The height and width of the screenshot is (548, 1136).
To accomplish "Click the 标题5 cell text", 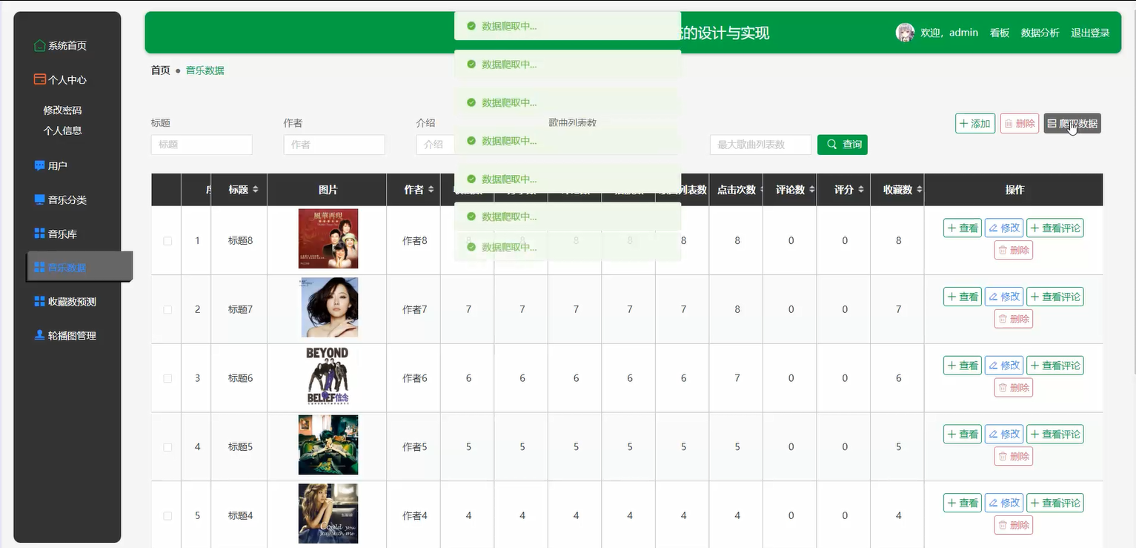I will click(x=241, y=447).
